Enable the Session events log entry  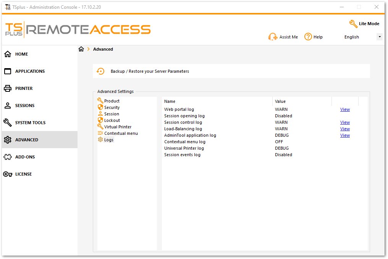coord(182,155)
